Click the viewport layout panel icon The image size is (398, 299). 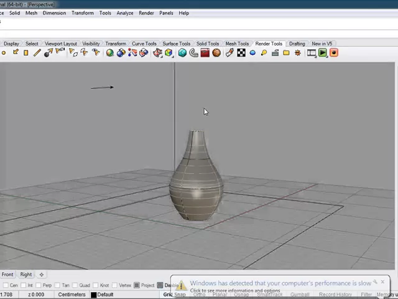pos(312,53)
